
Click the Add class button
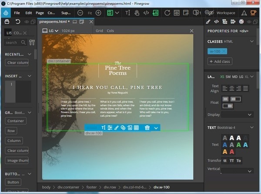[x=220, y=61]
